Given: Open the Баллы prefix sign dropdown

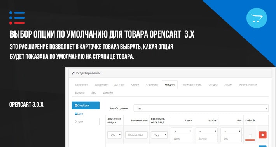Looking at the screenshot, I should pos(206,131).
